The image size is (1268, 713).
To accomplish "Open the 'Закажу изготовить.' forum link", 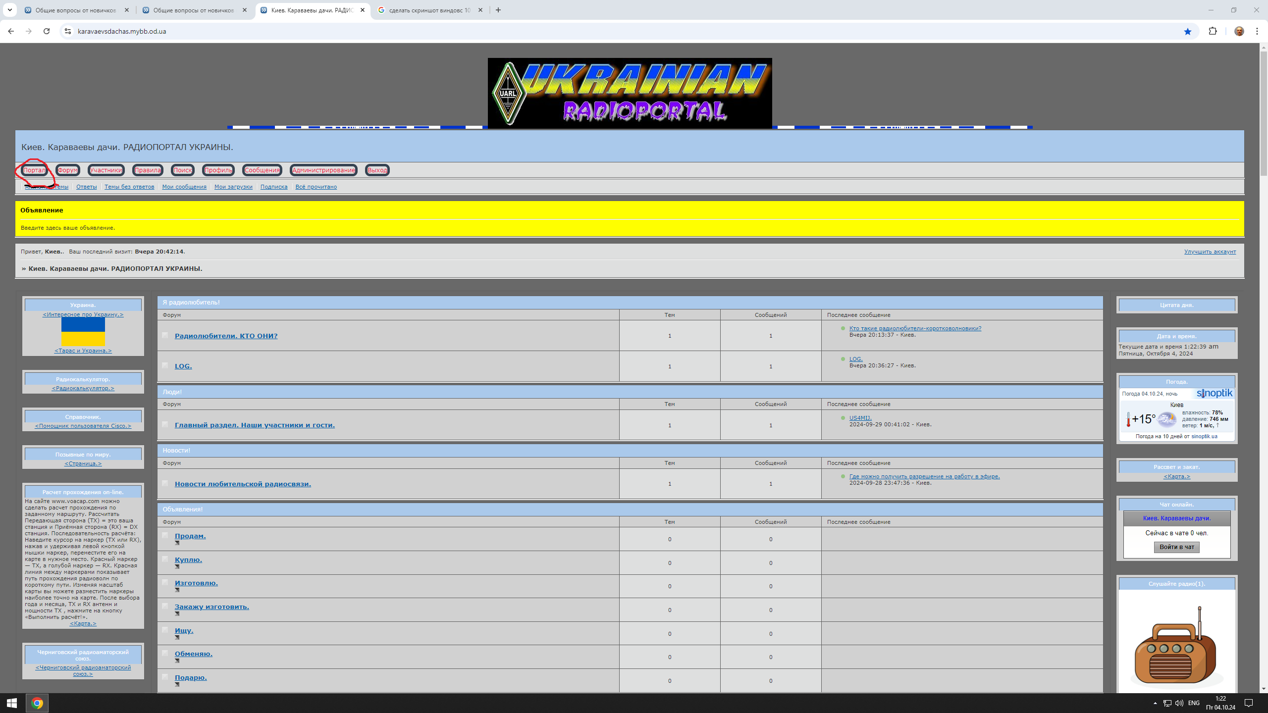I will pyautogui.click(x=211, y=607).
